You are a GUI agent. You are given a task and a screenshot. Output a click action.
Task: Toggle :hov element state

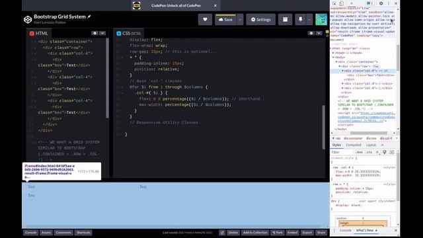[359, 153]
